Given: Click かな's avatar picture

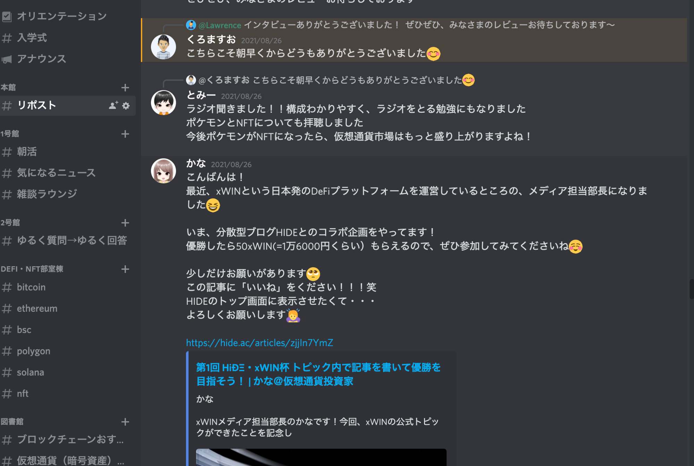Looking at the screenshot, I should tap(163, 171).
